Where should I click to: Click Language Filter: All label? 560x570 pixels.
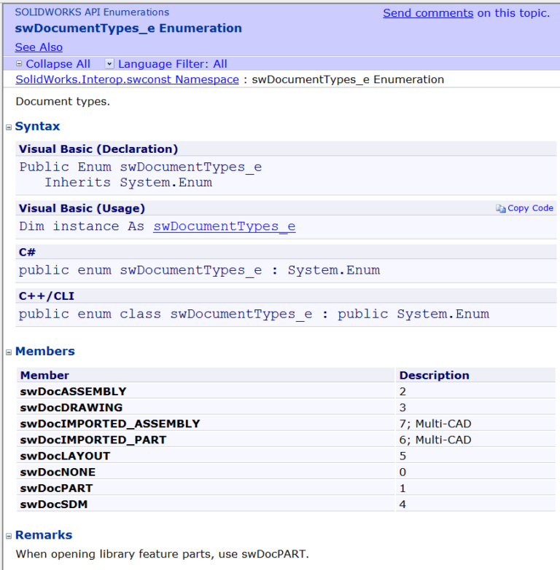pos(173,64)
